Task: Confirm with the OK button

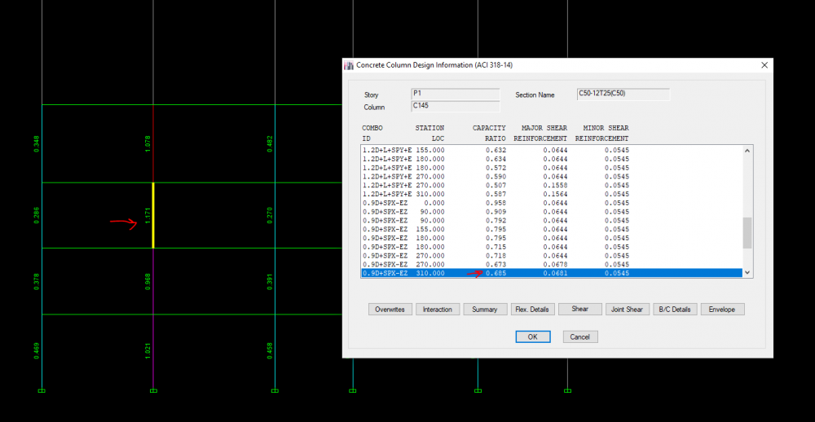Action: click(533, 336)
